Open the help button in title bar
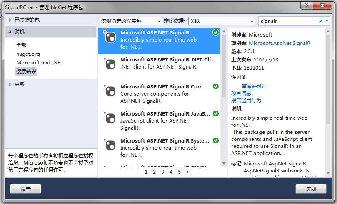Viewport: 337px width, 204px height. (307, 5)
